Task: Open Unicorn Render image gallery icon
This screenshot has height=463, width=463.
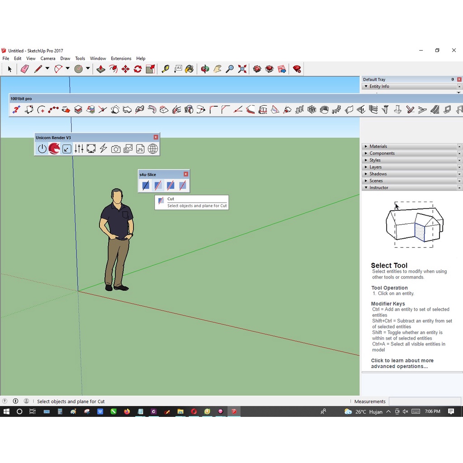Action: (128, 148)
